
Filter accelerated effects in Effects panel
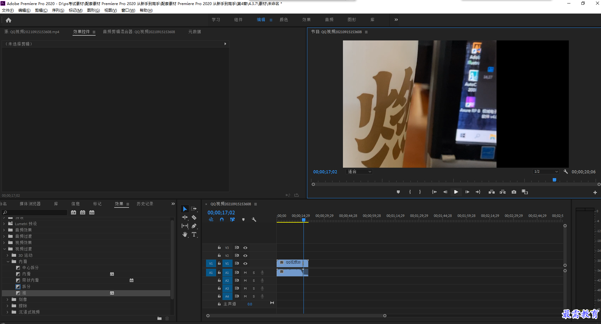[x=74, y=213]
